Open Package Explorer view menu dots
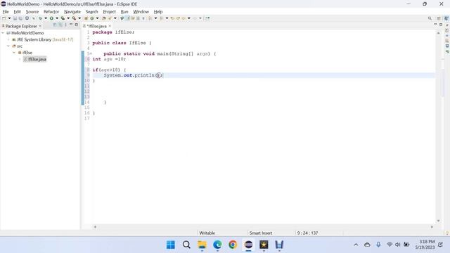This screenshot has width=450, height=253. 65,25
